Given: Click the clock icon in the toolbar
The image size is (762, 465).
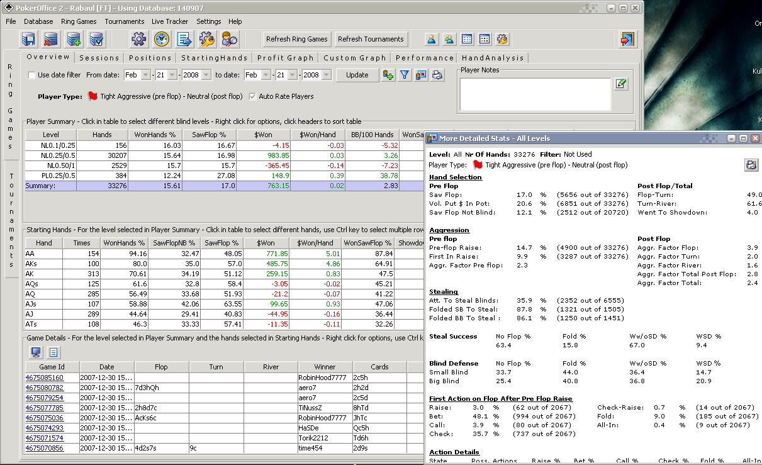Looking at the screenshot, I should 162,39.
